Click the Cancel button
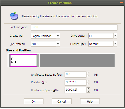 coord(62,102)
